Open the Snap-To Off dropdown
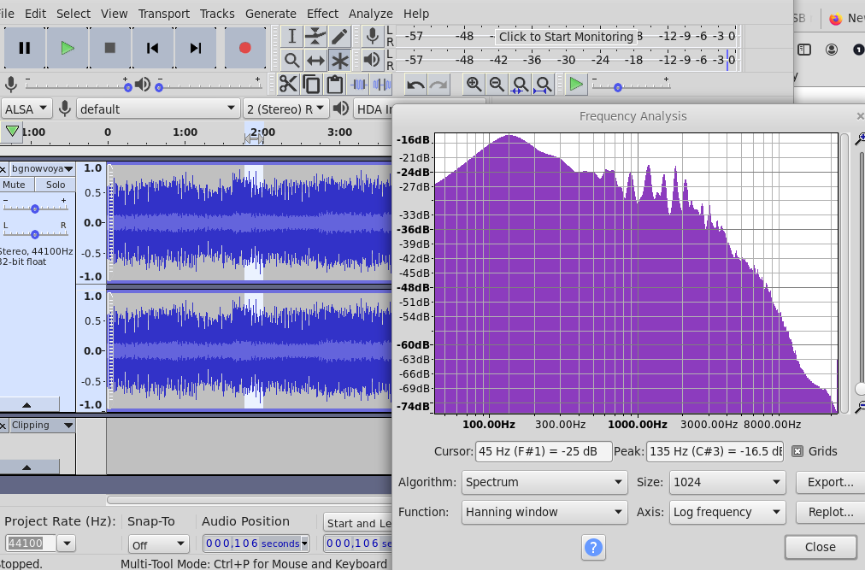This screenshot has width=865, height=570. click(158, 544)
